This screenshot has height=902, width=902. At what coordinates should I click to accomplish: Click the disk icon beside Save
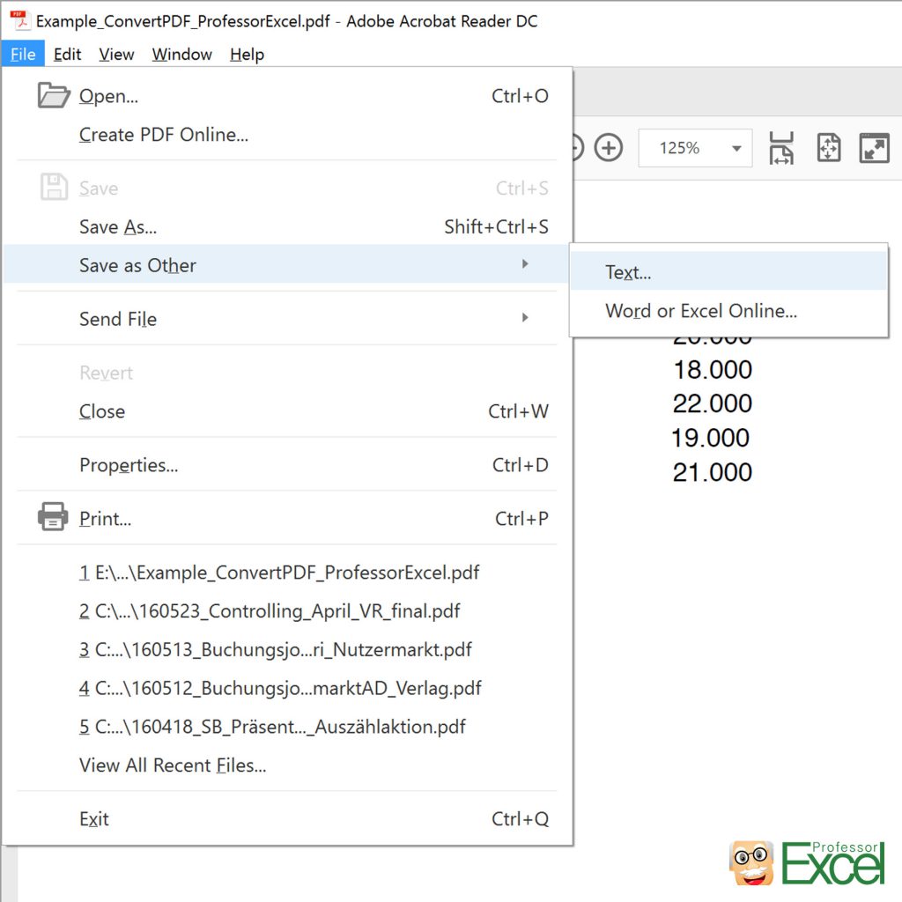[53, 186]
